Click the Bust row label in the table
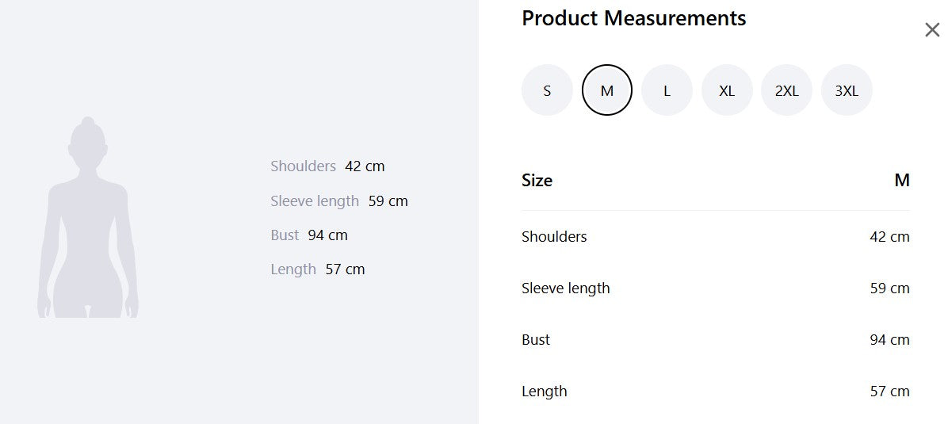 [x=536, y=340]
